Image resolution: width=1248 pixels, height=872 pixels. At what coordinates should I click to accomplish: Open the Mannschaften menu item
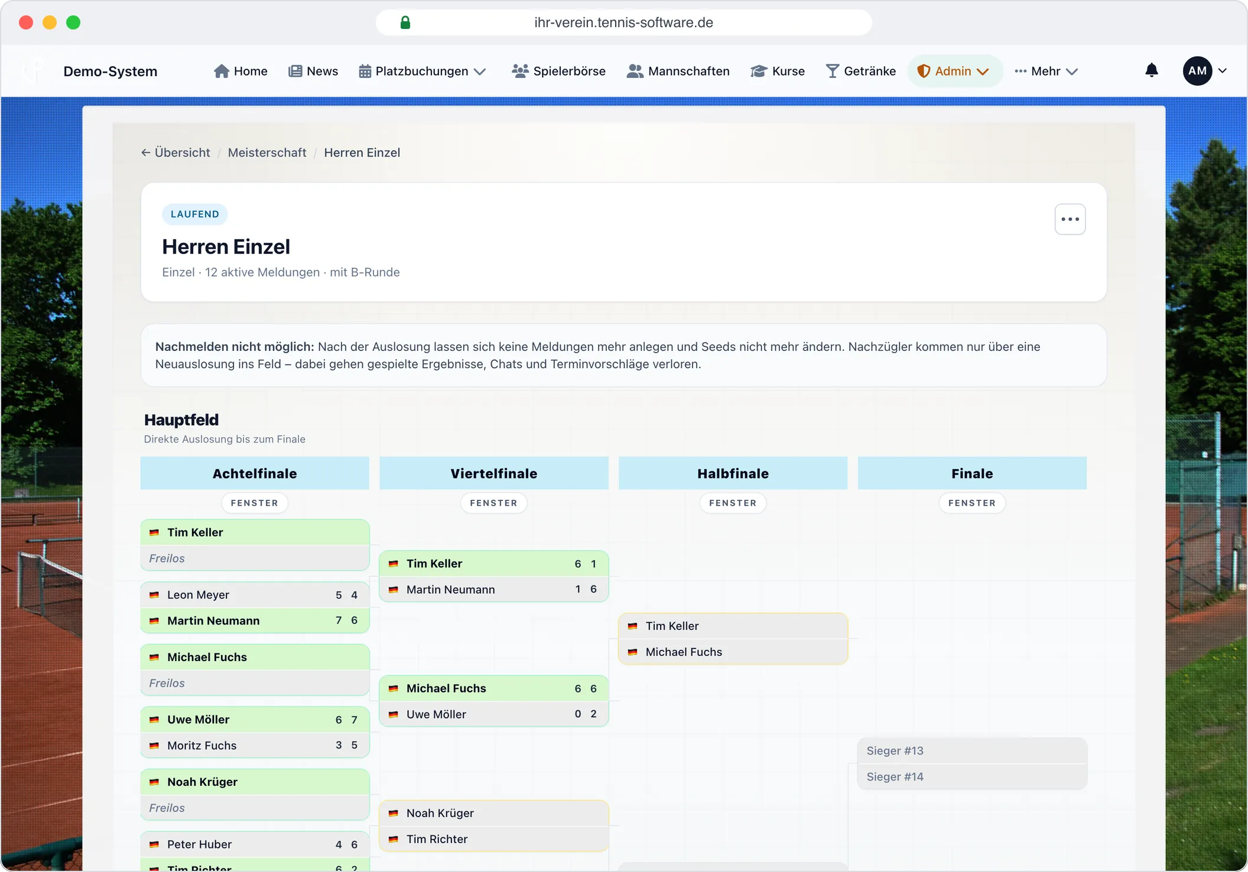678,71
